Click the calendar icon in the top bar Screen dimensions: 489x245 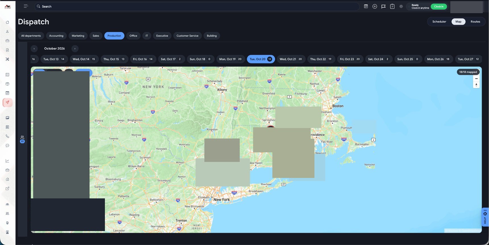[x=366, y=6]
